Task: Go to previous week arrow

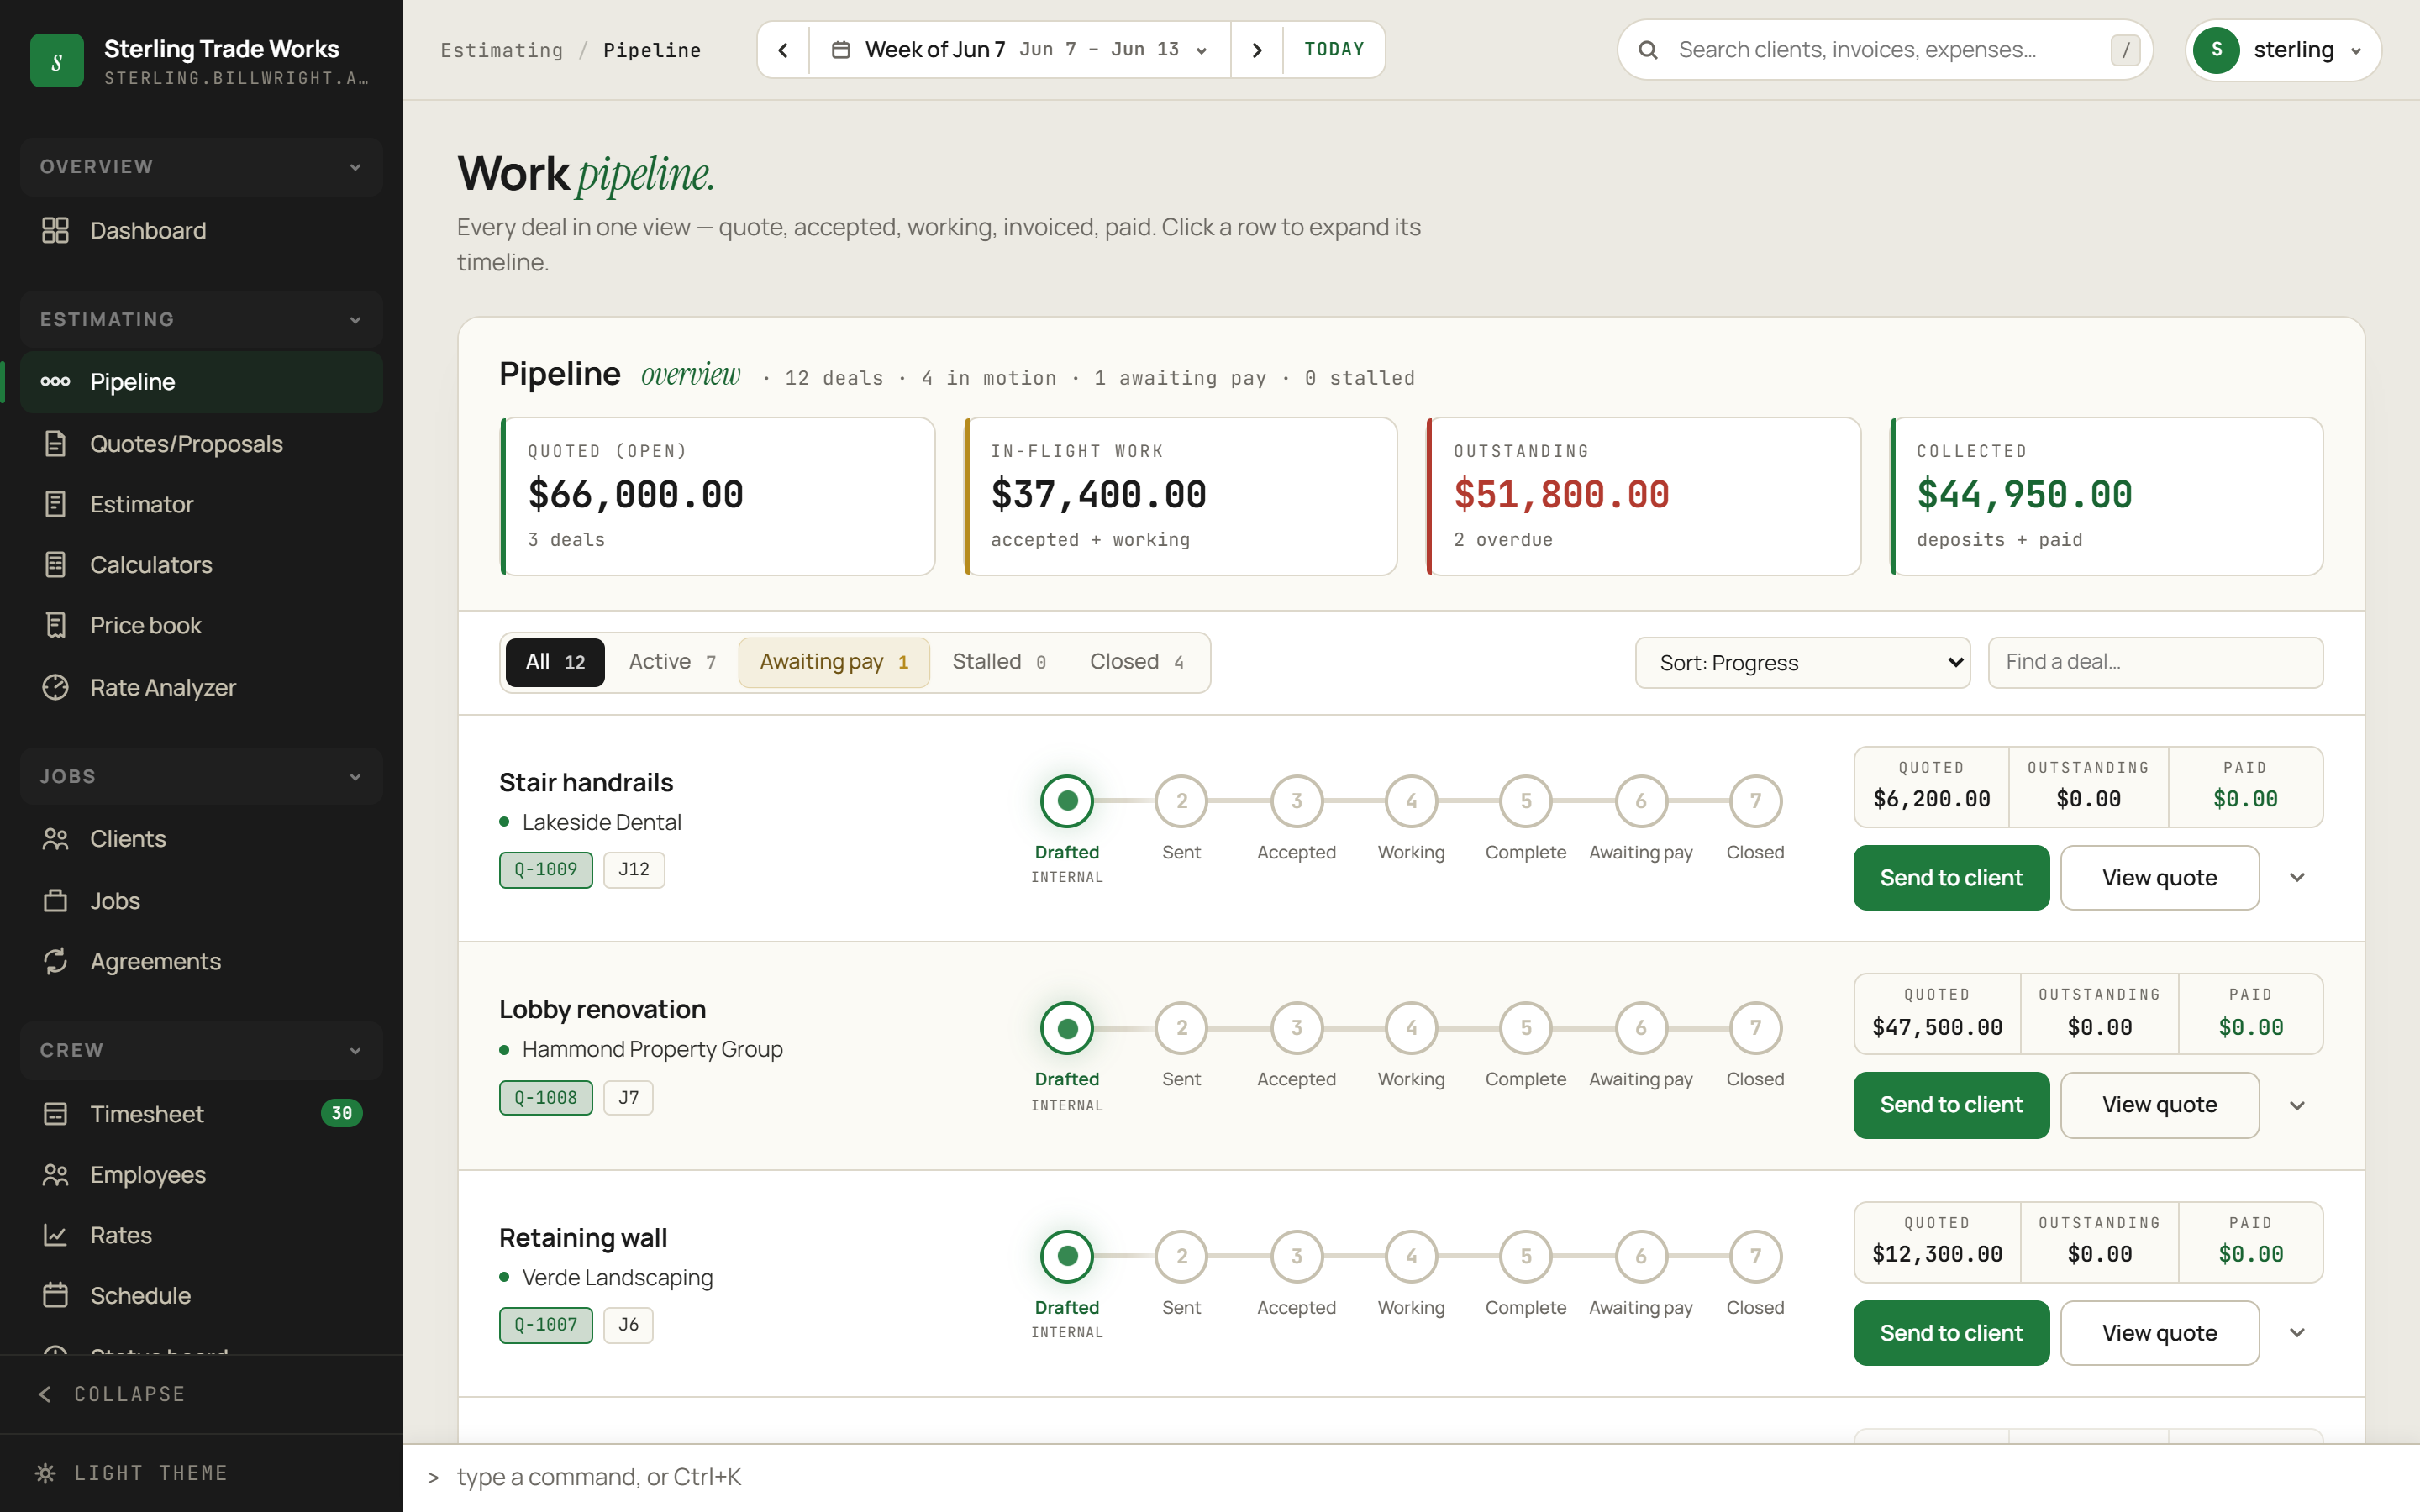Action: [783, 50]
